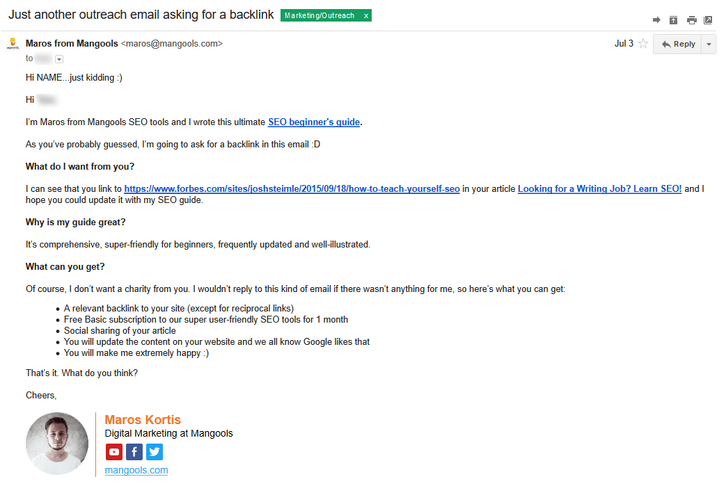This screenshot has height=486, width=726.
Task: Open the SEO beginner's guide link
Action: [314, 122]
